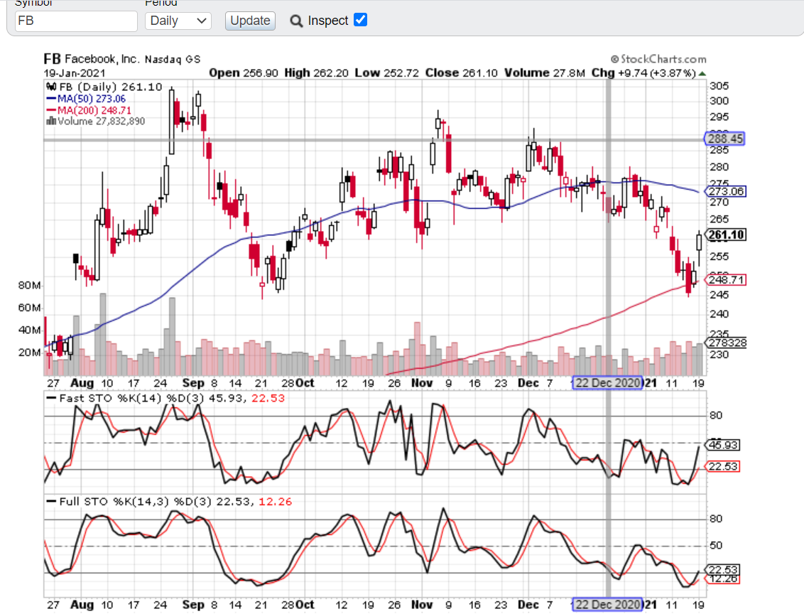Click the green up-arrow change indicator
Screen dimensions: 804x614
point(702,73)
